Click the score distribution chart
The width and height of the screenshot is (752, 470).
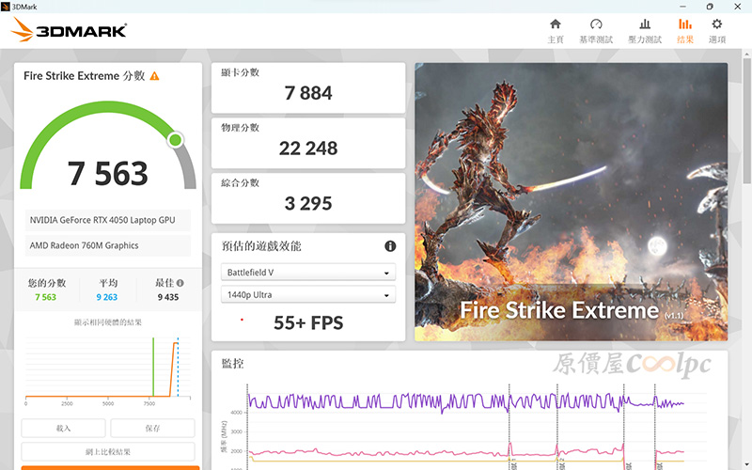[x=108, y=370]
